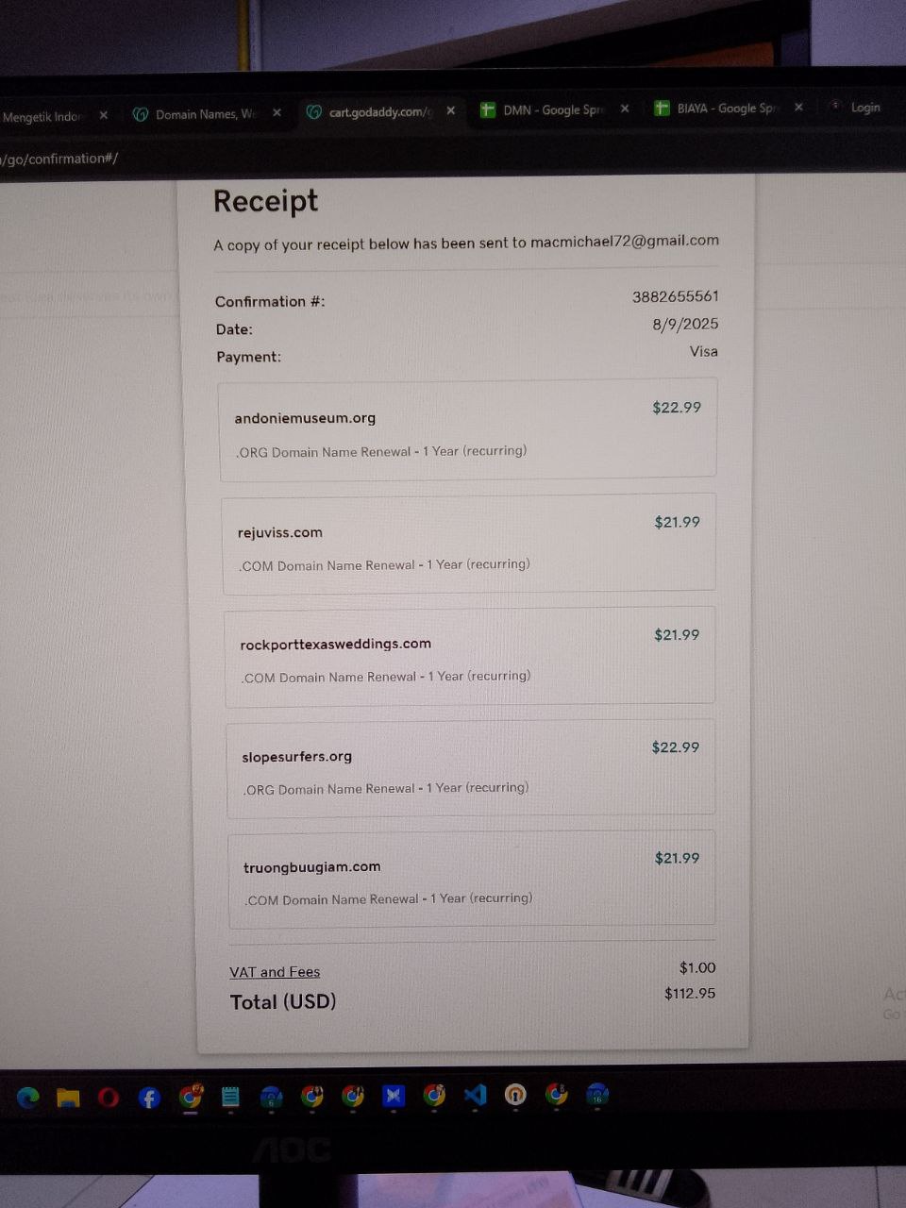Open Microsoft Edge from the taskbar
This screenshot has height=1208, width=906.
coord(28,1098)
